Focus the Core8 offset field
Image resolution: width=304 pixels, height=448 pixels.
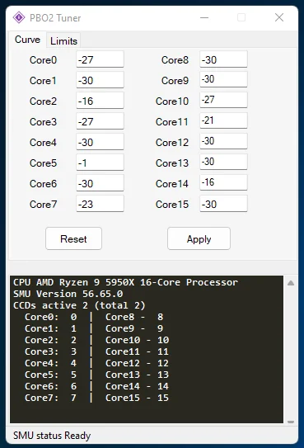223,59
